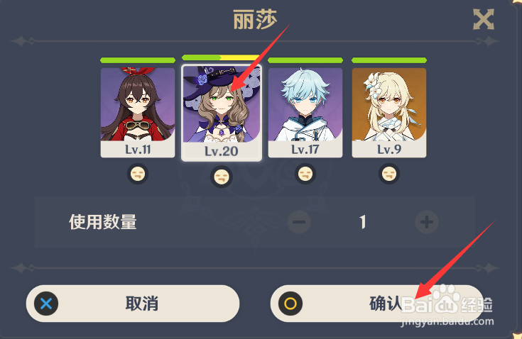Decrease use quantity with minus button
This screenshot has width=522, height=339.
click(299, 222)
